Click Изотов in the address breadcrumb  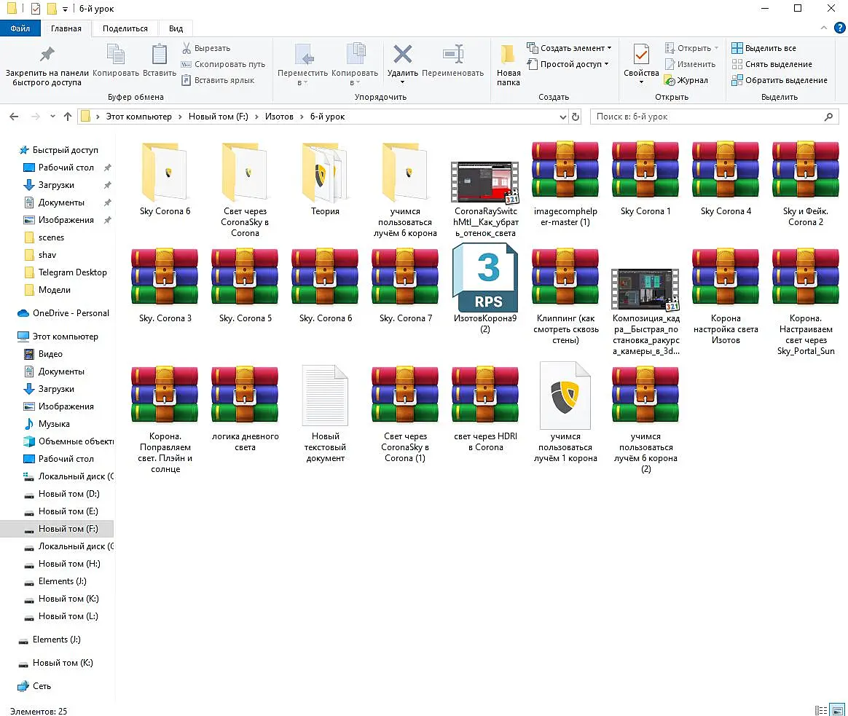279,117
